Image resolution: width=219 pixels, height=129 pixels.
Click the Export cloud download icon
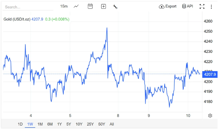[162, 6]
